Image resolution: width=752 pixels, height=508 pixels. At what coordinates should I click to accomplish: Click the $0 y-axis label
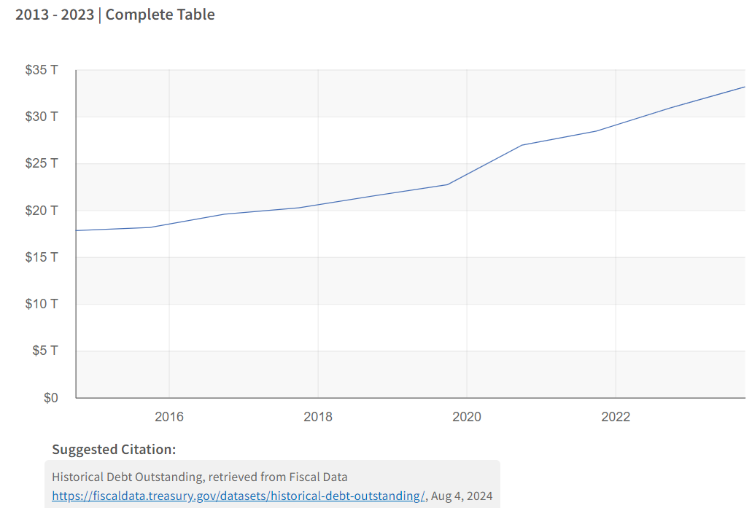(50, 398)
